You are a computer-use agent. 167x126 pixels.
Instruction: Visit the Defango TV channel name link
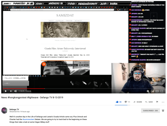pos(14,109)
